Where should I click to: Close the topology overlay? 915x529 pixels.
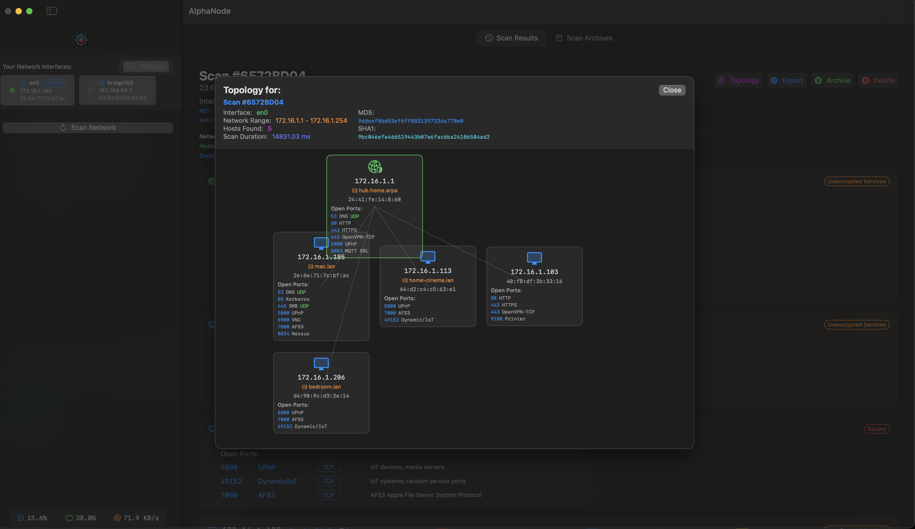672,90
